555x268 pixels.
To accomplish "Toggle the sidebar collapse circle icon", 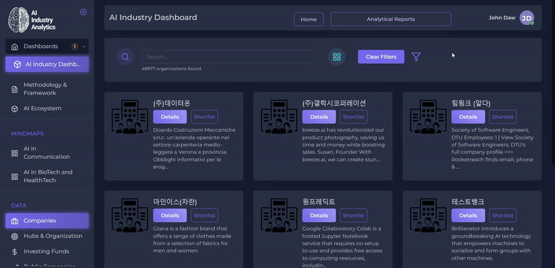I will coord(83,12).
